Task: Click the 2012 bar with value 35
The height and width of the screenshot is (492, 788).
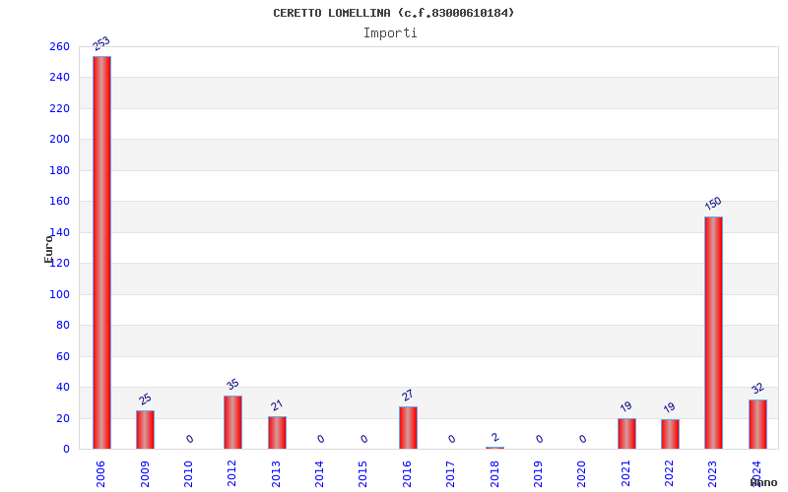Action: coord(233,422)
